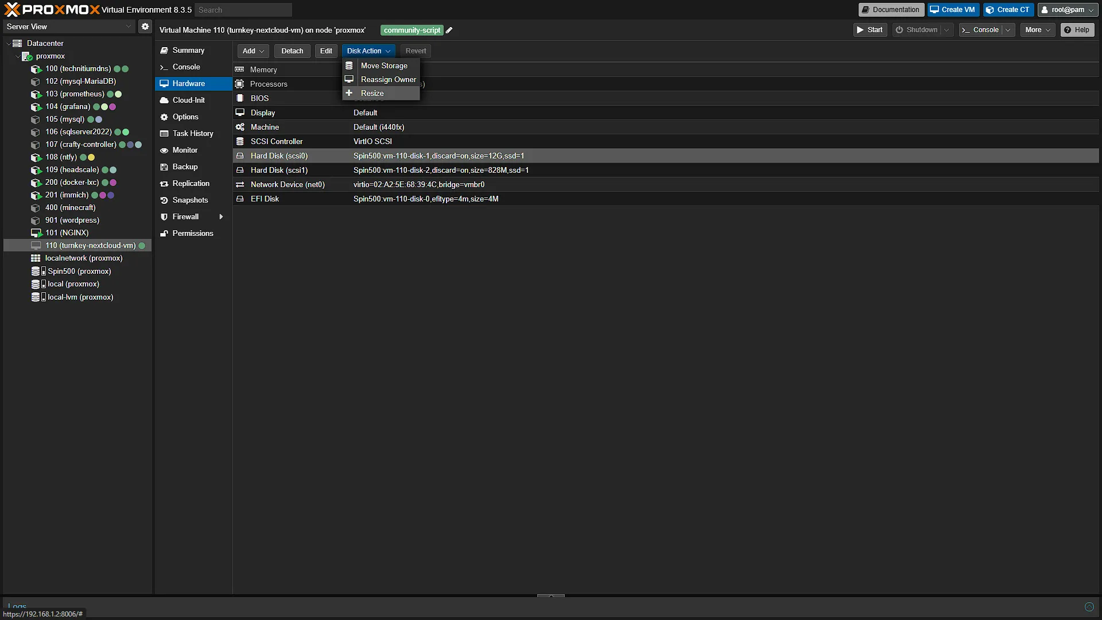Click the Create VM button
1102x620 pixels.
point(953,10)
